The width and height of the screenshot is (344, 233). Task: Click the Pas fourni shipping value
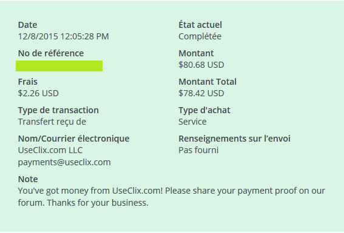198,150
